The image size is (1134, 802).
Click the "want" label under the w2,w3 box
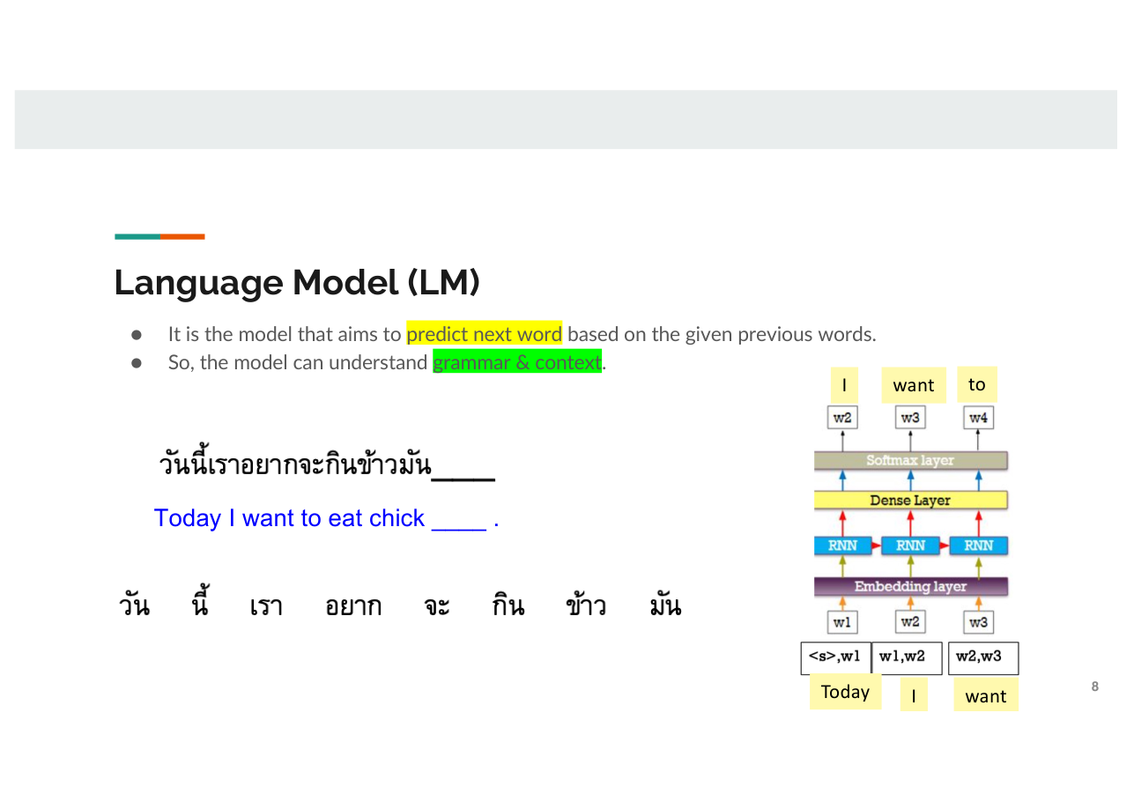coord(985,695)
